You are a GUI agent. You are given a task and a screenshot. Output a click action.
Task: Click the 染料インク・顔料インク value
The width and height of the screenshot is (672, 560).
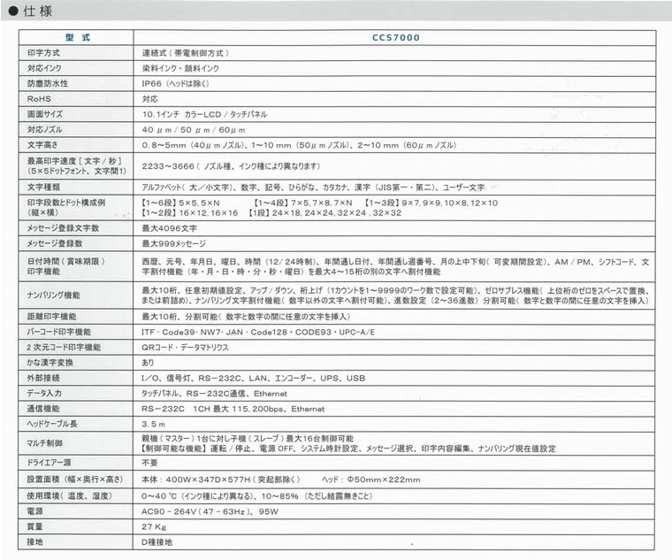(180, 68)
